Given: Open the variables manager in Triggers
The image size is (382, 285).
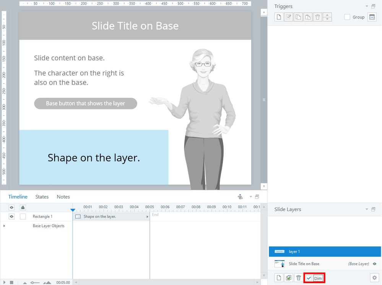Looking at the screenshot, I should pos(372,17).
